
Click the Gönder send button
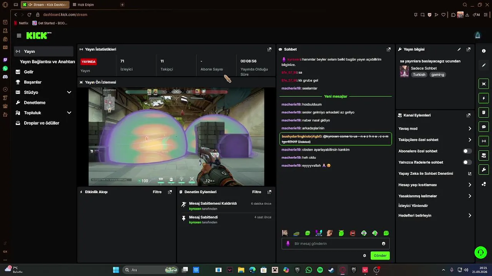pyautogui.click(x=380, y=256)
